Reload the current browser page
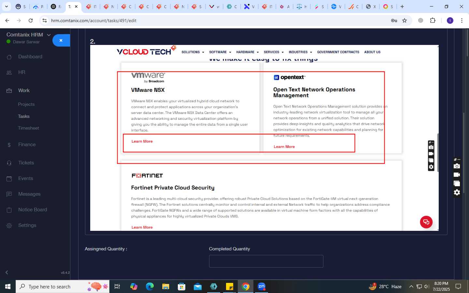Screen dimensions: 469x293 31,21
